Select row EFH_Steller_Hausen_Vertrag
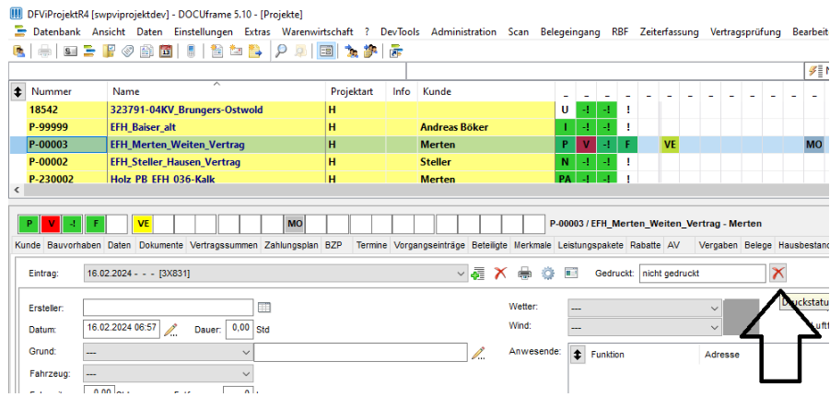The width and height of the screenshot is (830, 397). click(291, 161)
